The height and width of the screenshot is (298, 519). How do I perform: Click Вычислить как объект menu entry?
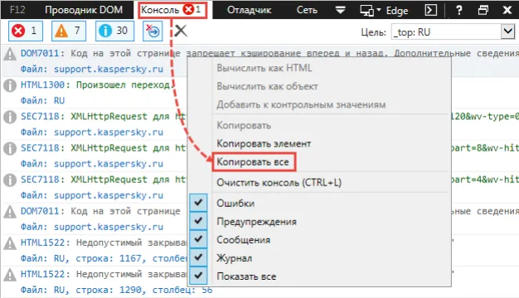coord(267,87)
